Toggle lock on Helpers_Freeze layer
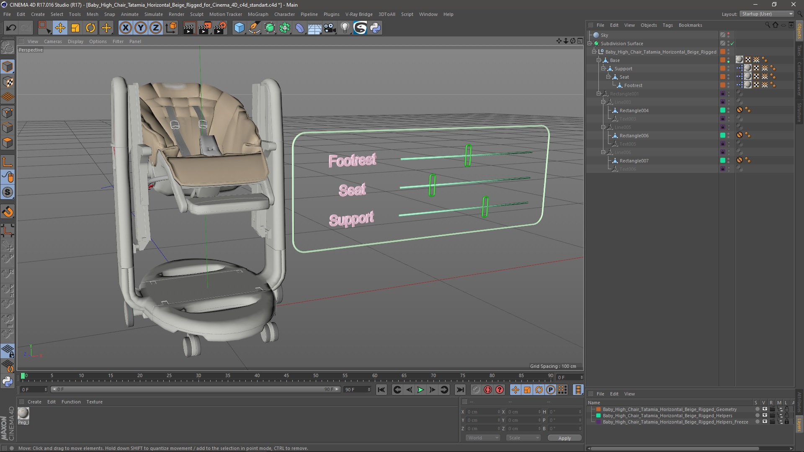This screenshot has height=452, width=804. tap(787, 422)
